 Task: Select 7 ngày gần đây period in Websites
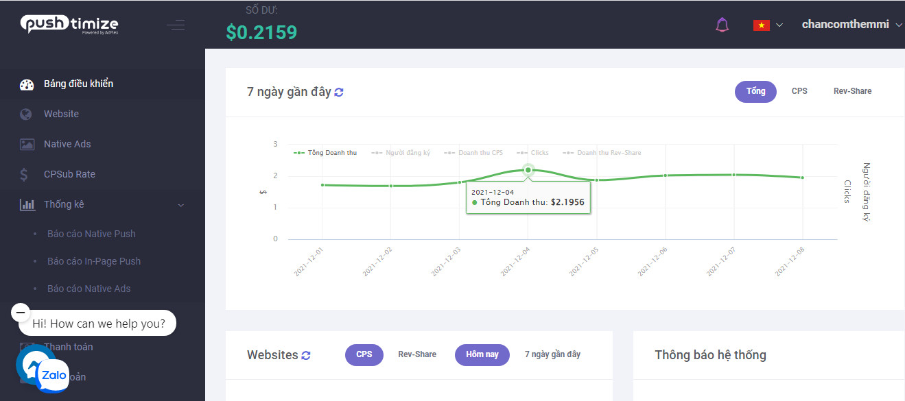click(x=552, y=354)
